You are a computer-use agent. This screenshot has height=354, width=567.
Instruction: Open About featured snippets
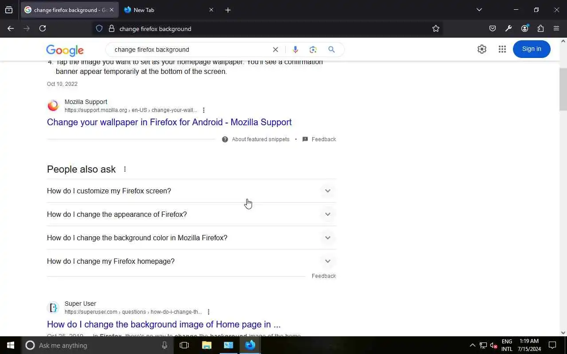click(x=256, y=139)
